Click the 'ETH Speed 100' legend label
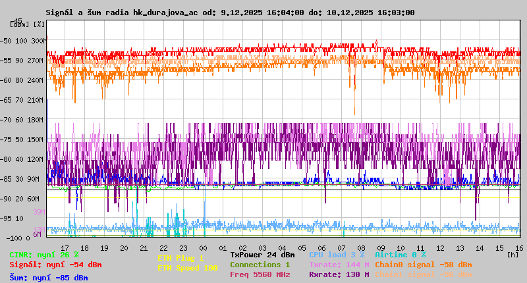 point(188,268)
